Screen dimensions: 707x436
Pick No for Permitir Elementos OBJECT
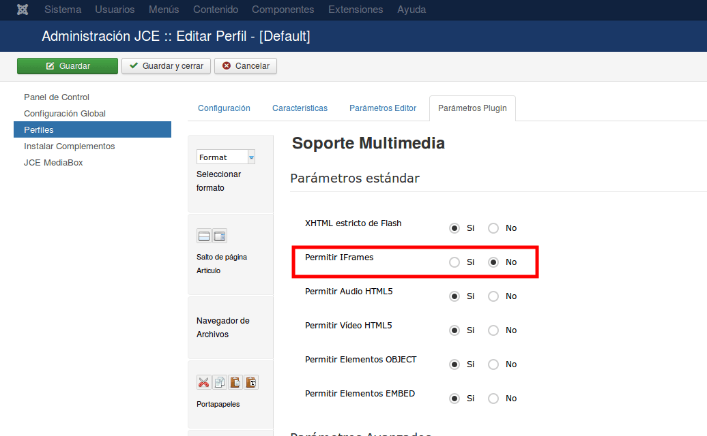point(493,364)
